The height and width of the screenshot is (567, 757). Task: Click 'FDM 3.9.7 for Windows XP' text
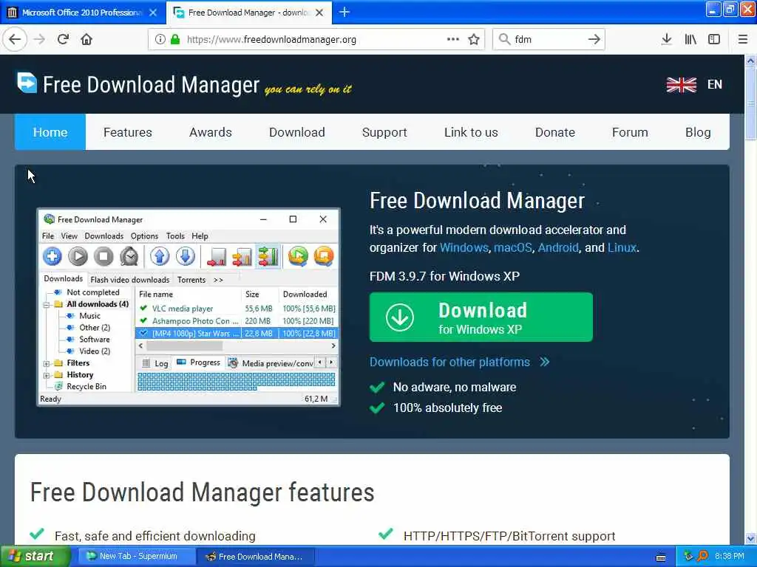pos(444,276)
